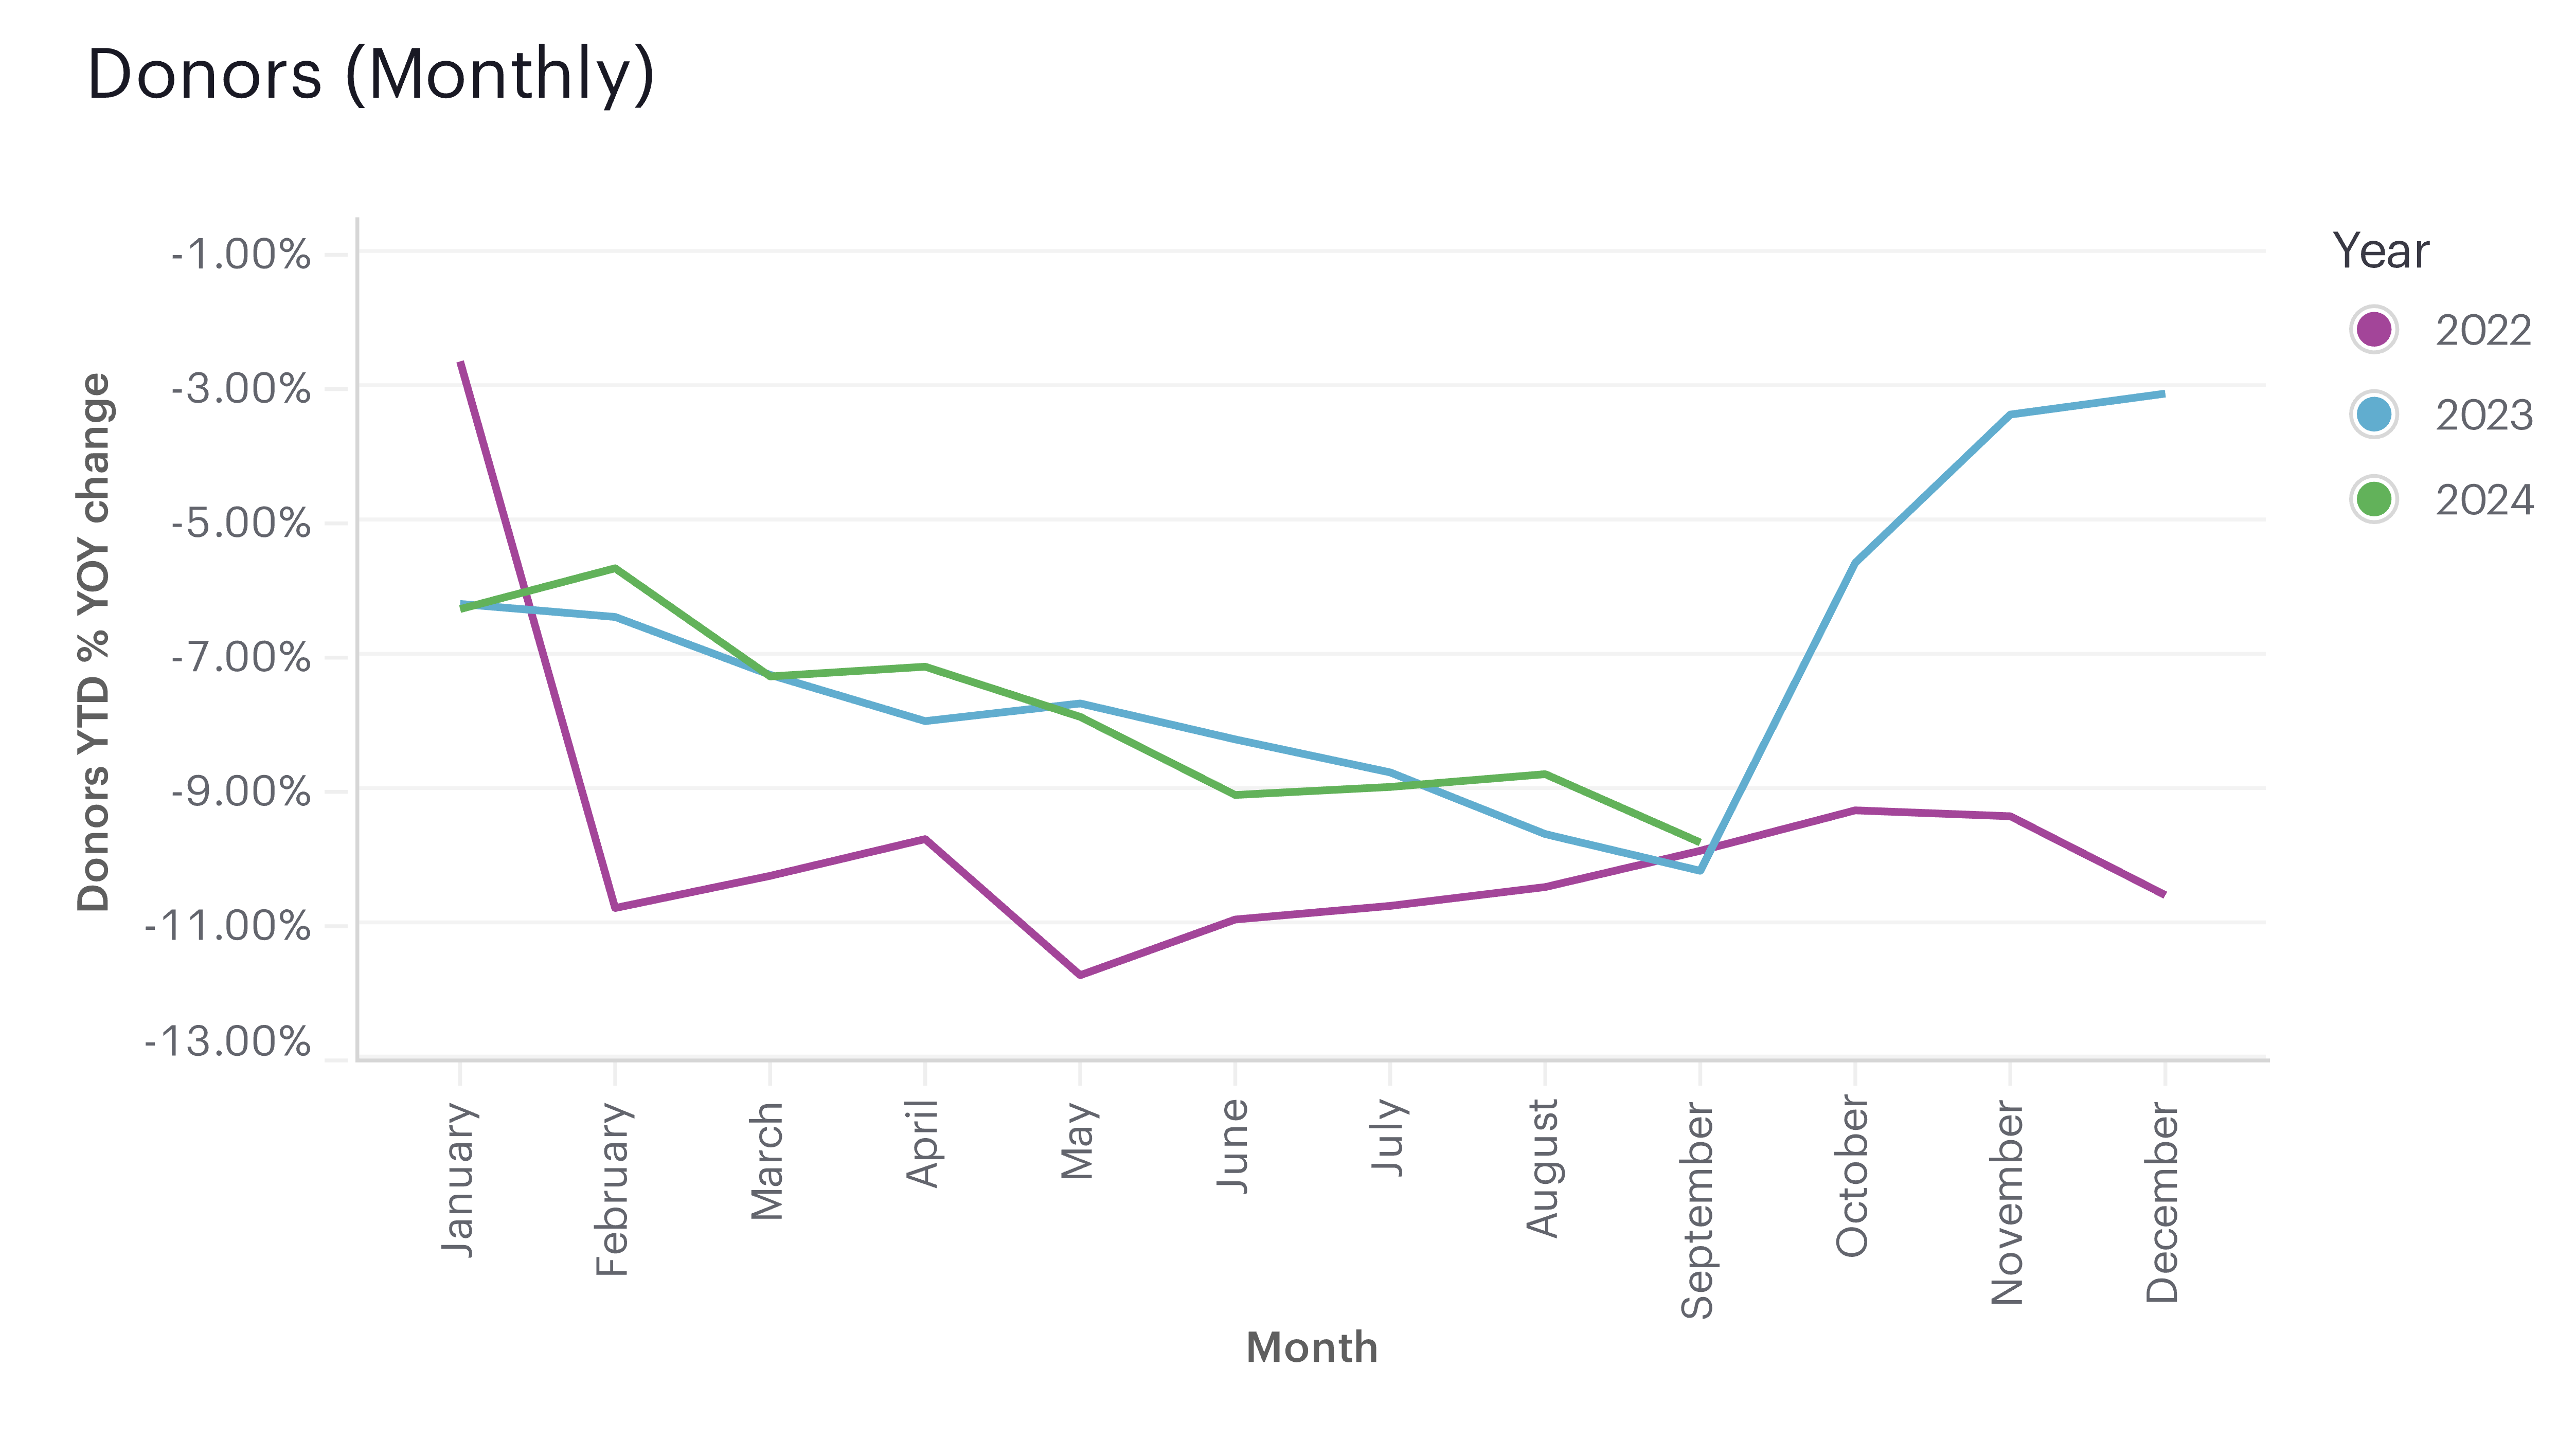Click the purple 2022 legend swatch

click(x=2373, y=329)
